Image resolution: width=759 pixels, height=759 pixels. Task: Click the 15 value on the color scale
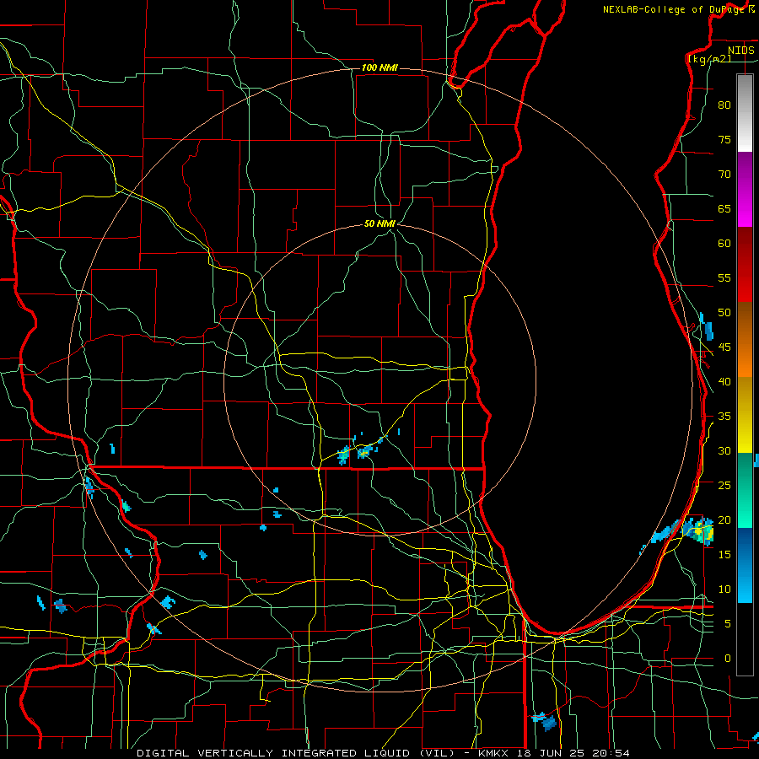(724, 555)
